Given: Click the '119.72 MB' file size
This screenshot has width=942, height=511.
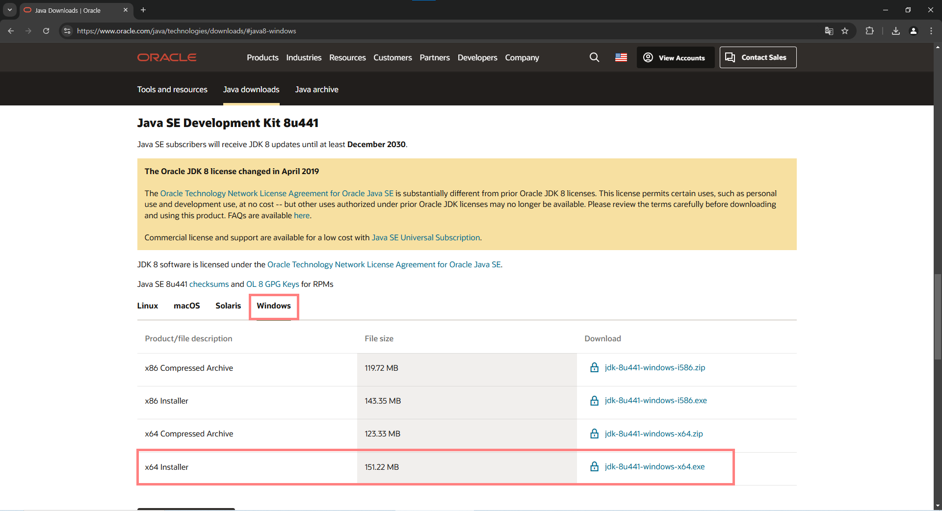Looking at the screenshot, I should (381, 368).
